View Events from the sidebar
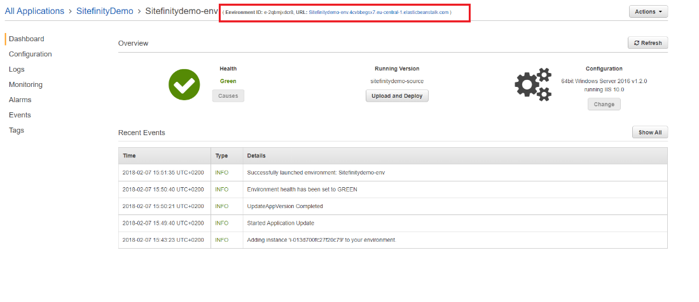The height and width of the screenshot is (302, 699). point(20,115)
